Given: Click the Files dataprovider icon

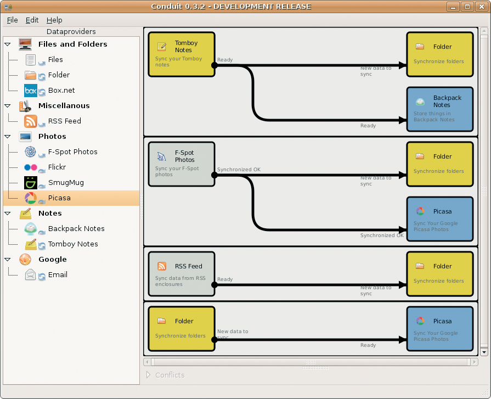Looking at the screenshot, I should 30,59.
